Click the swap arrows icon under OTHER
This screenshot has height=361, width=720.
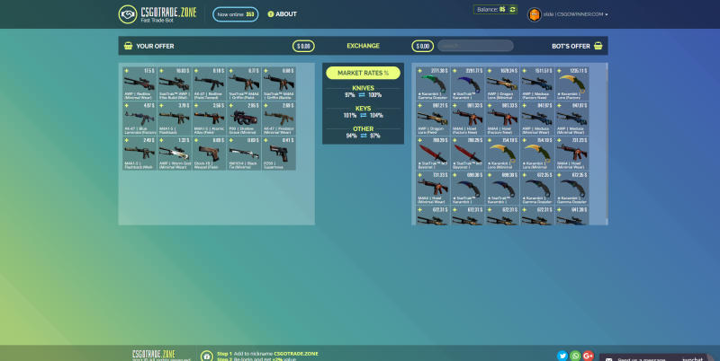[x=363, y=136]
